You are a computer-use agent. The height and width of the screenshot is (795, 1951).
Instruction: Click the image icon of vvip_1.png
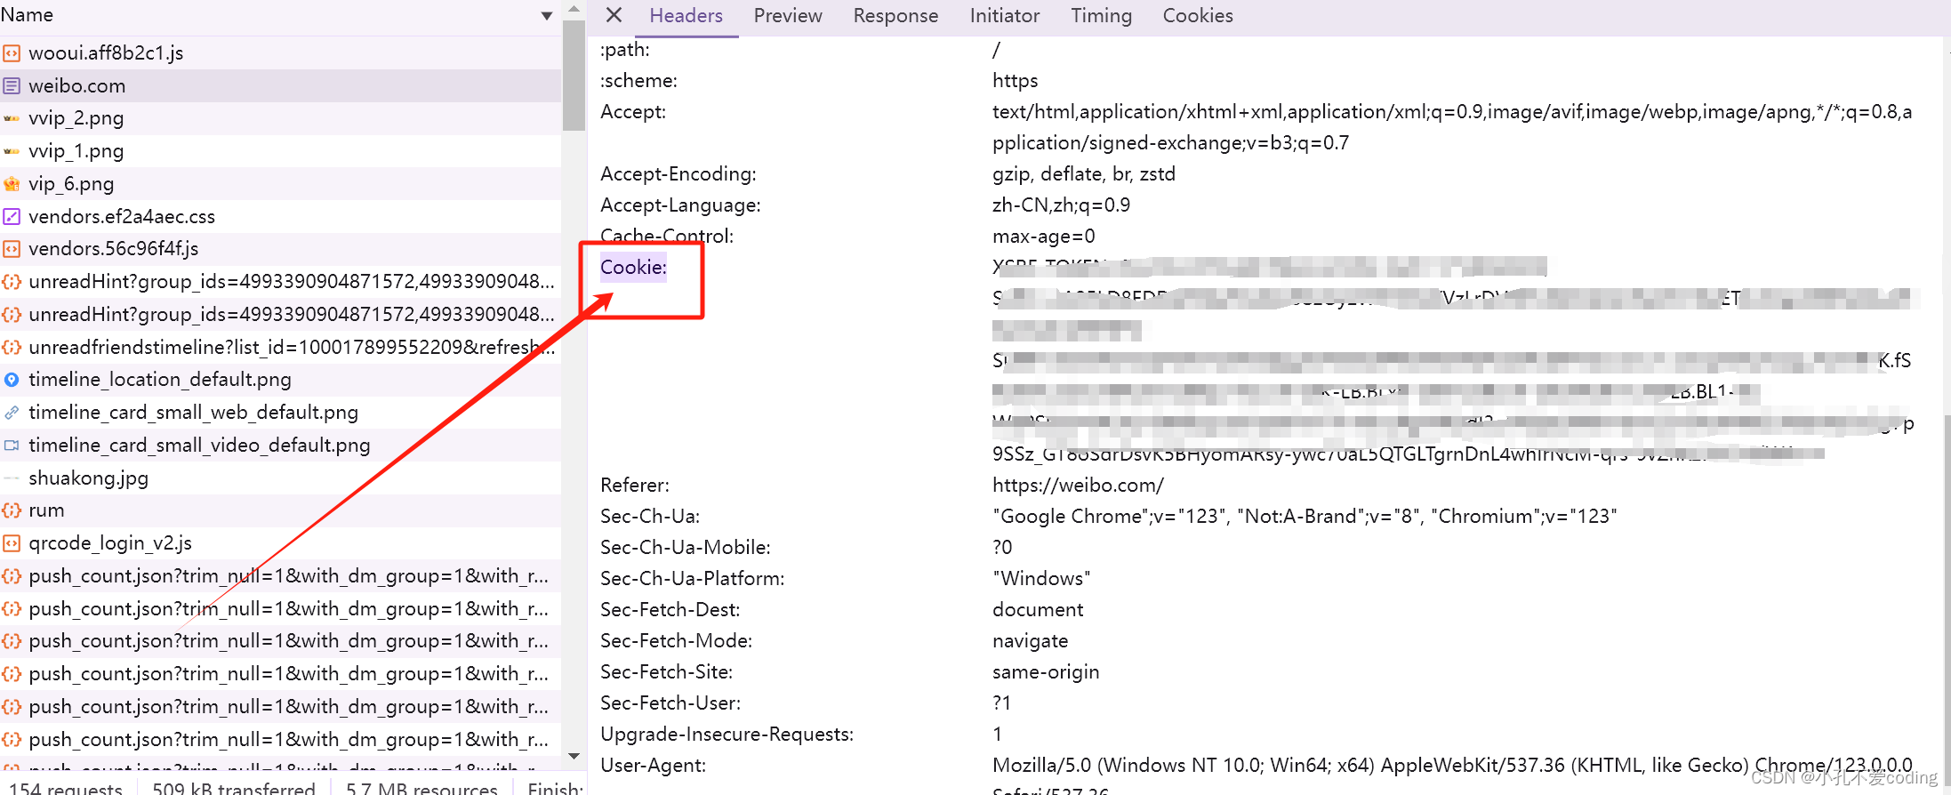[x=12, y=151]
